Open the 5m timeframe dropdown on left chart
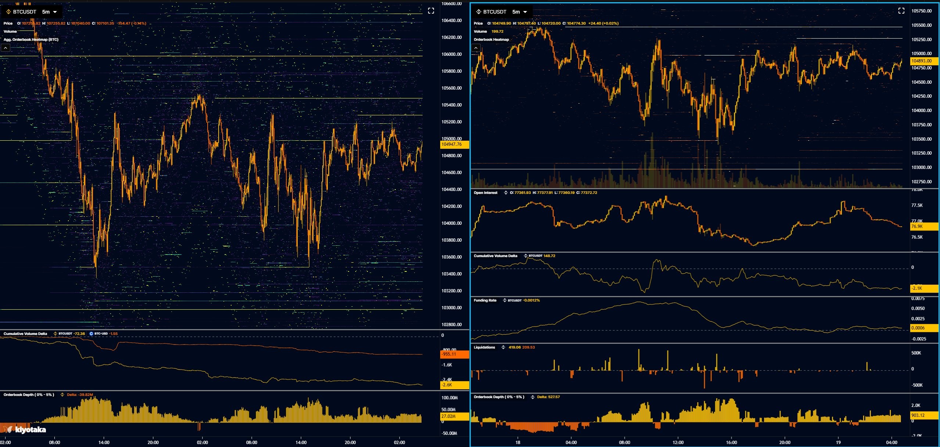 tap(50, 12)
